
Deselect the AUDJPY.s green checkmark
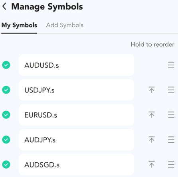coord(6,140)
